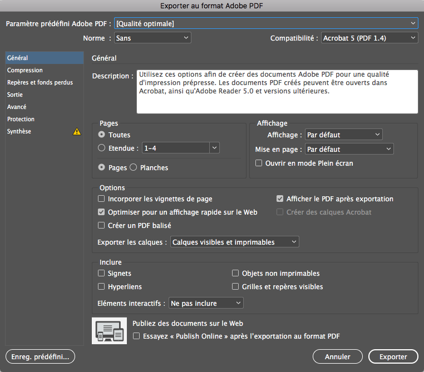Click the Exporter button
424x372 pixels.
pyautogui.click(x=393, y=356)
